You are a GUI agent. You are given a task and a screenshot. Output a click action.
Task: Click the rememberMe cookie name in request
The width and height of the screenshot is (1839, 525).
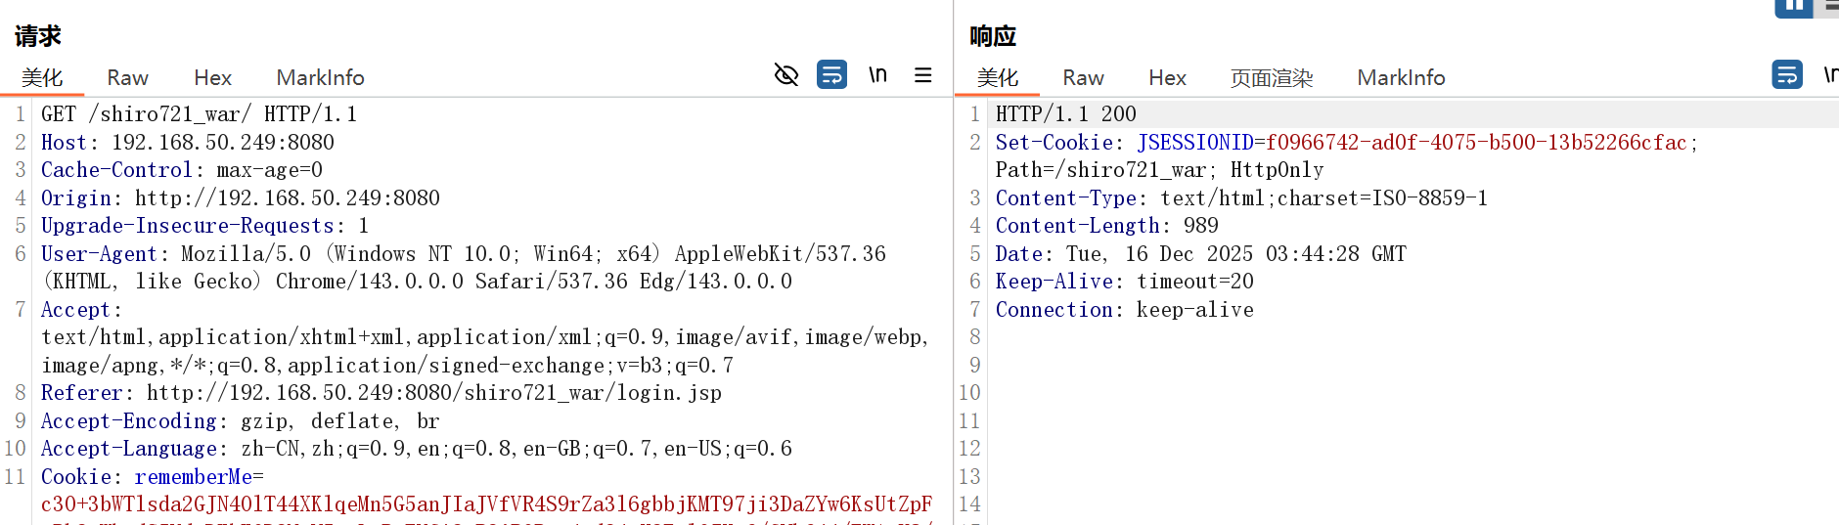193,477
